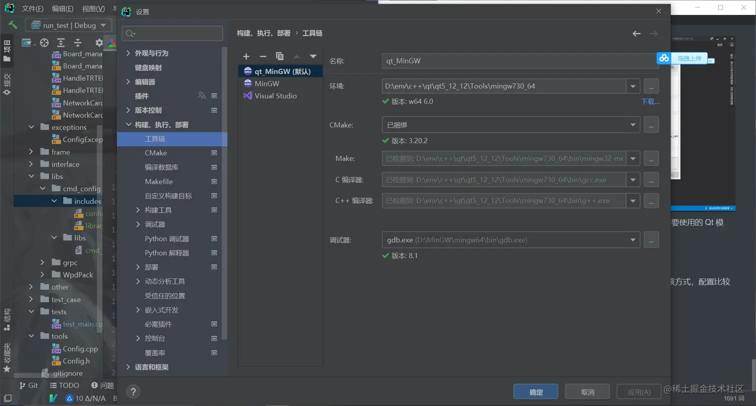
Task: Collapse all project tree nodes icon
Action: [x=78, y=42]
